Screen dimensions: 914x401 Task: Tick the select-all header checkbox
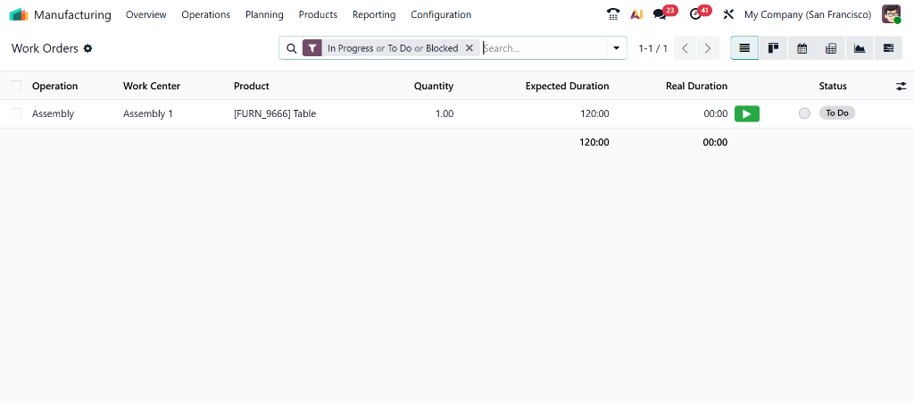[16, 86]
